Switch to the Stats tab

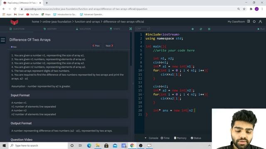(x=115, y=29)
